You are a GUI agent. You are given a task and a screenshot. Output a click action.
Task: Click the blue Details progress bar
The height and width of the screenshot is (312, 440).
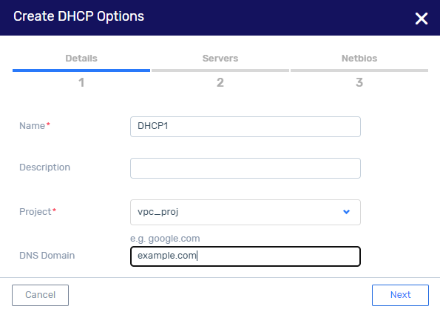pos(81,70)
